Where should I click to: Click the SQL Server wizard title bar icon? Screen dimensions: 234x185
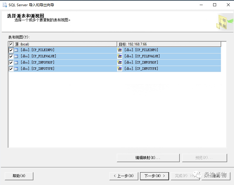pyautogui.click(x=5, y=5)
